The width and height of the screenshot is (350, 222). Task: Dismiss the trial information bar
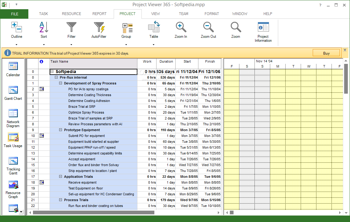[345, 50]
